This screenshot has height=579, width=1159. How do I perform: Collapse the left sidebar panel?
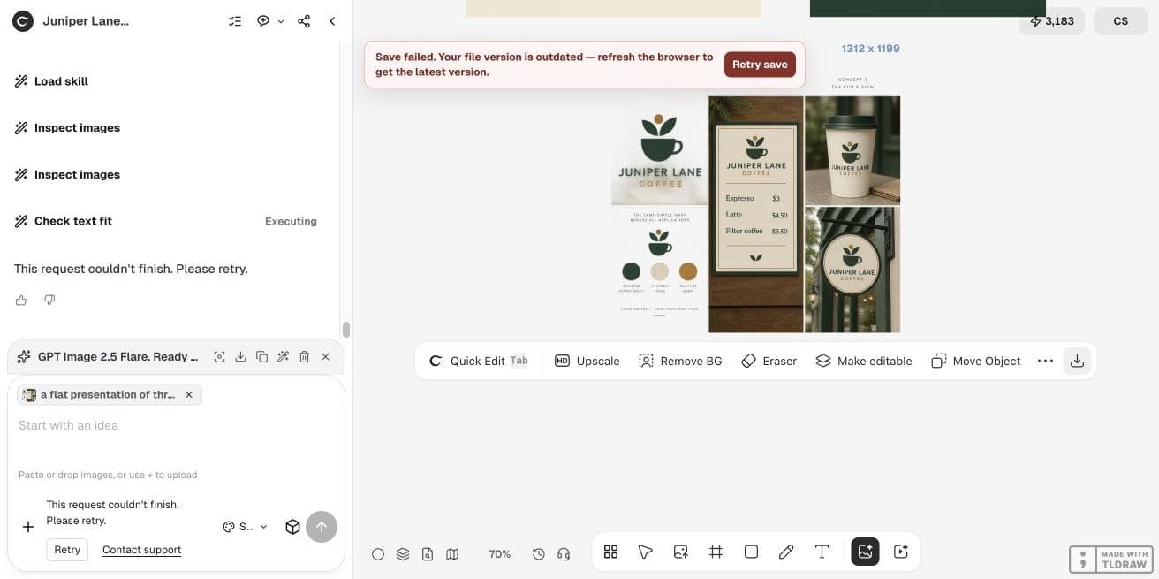(x=332, y=21)
